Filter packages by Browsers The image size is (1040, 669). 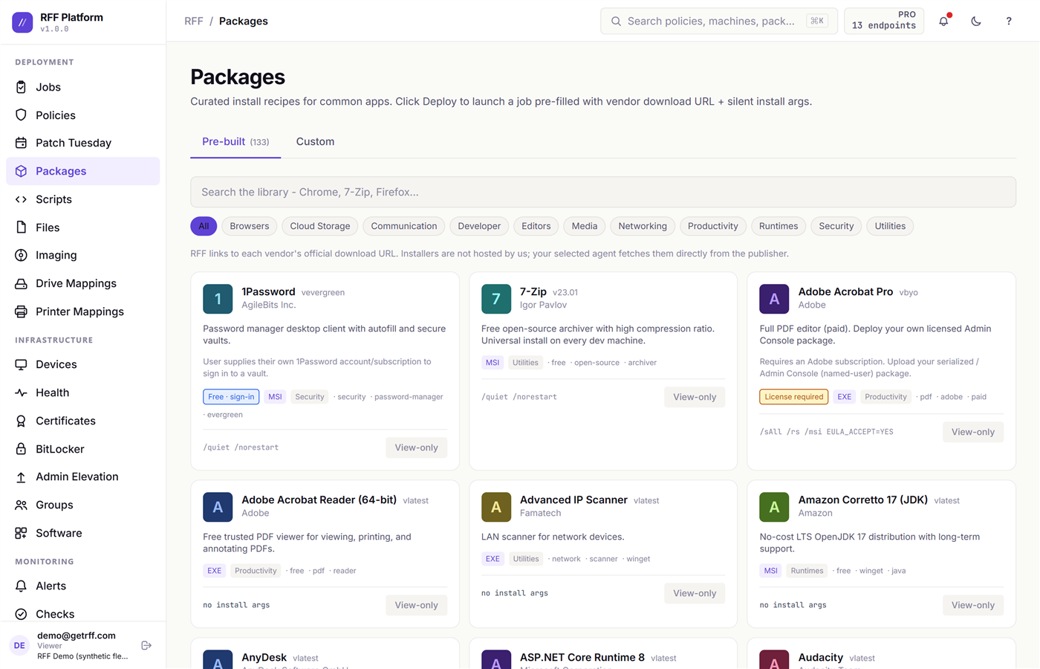250,226
